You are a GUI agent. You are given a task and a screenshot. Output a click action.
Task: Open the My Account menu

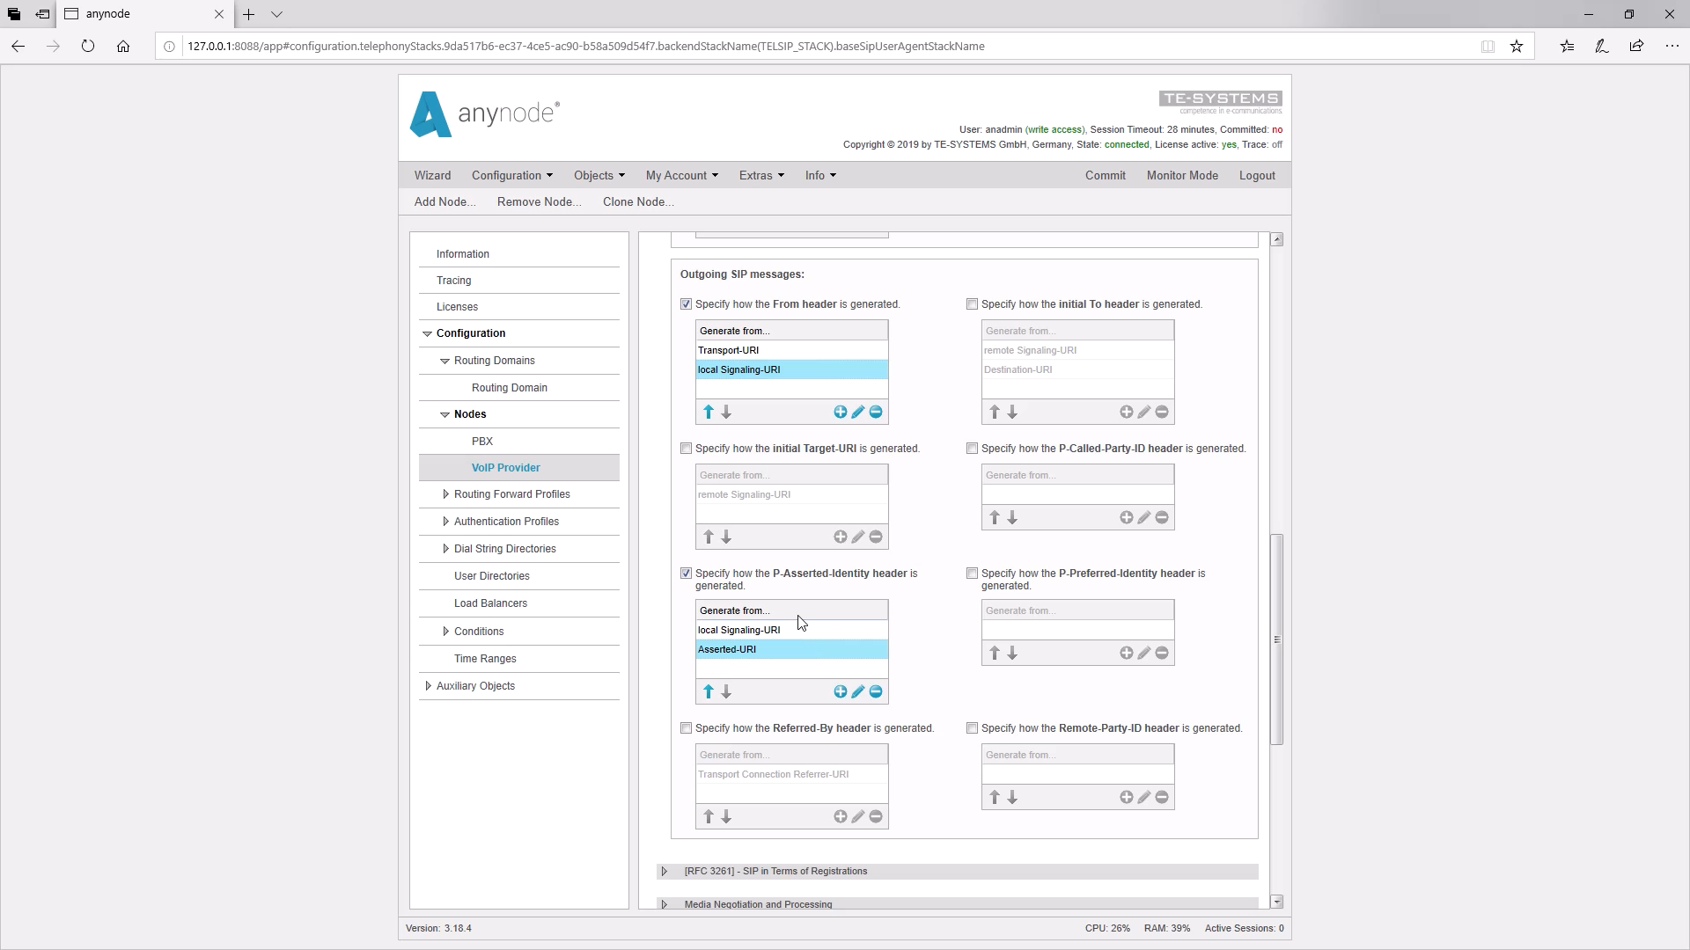(682, 175)
